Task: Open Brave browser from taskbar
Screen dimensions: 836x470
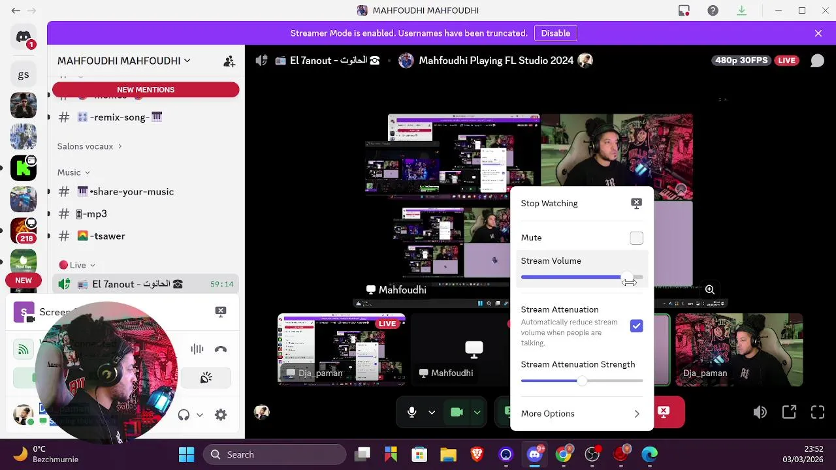Action: point(477,454)
